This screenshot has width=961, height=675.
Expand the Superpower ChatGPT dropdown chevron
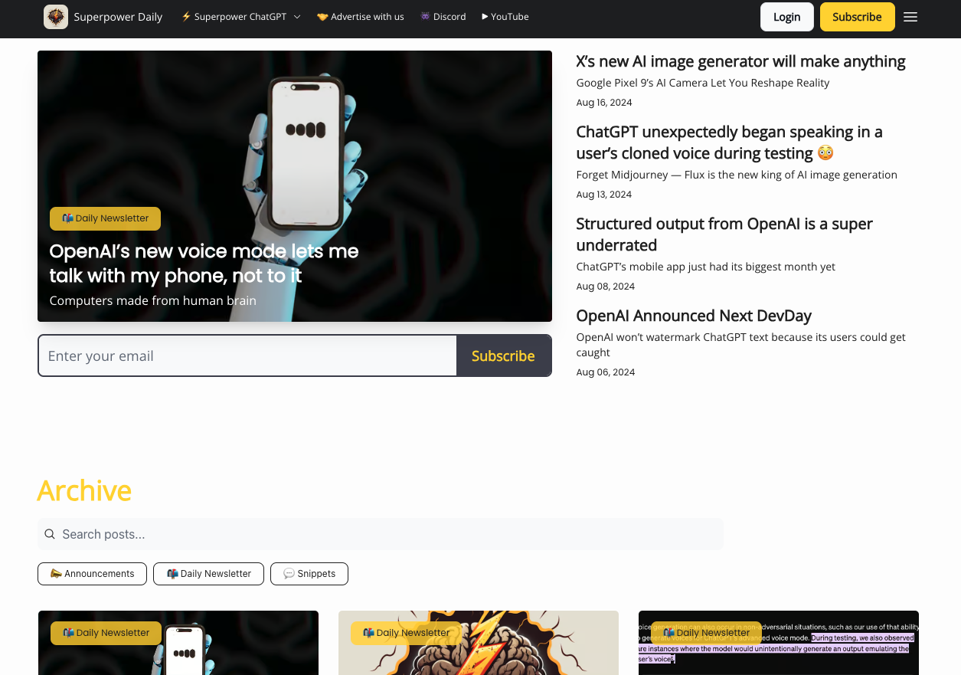(297, 17)
